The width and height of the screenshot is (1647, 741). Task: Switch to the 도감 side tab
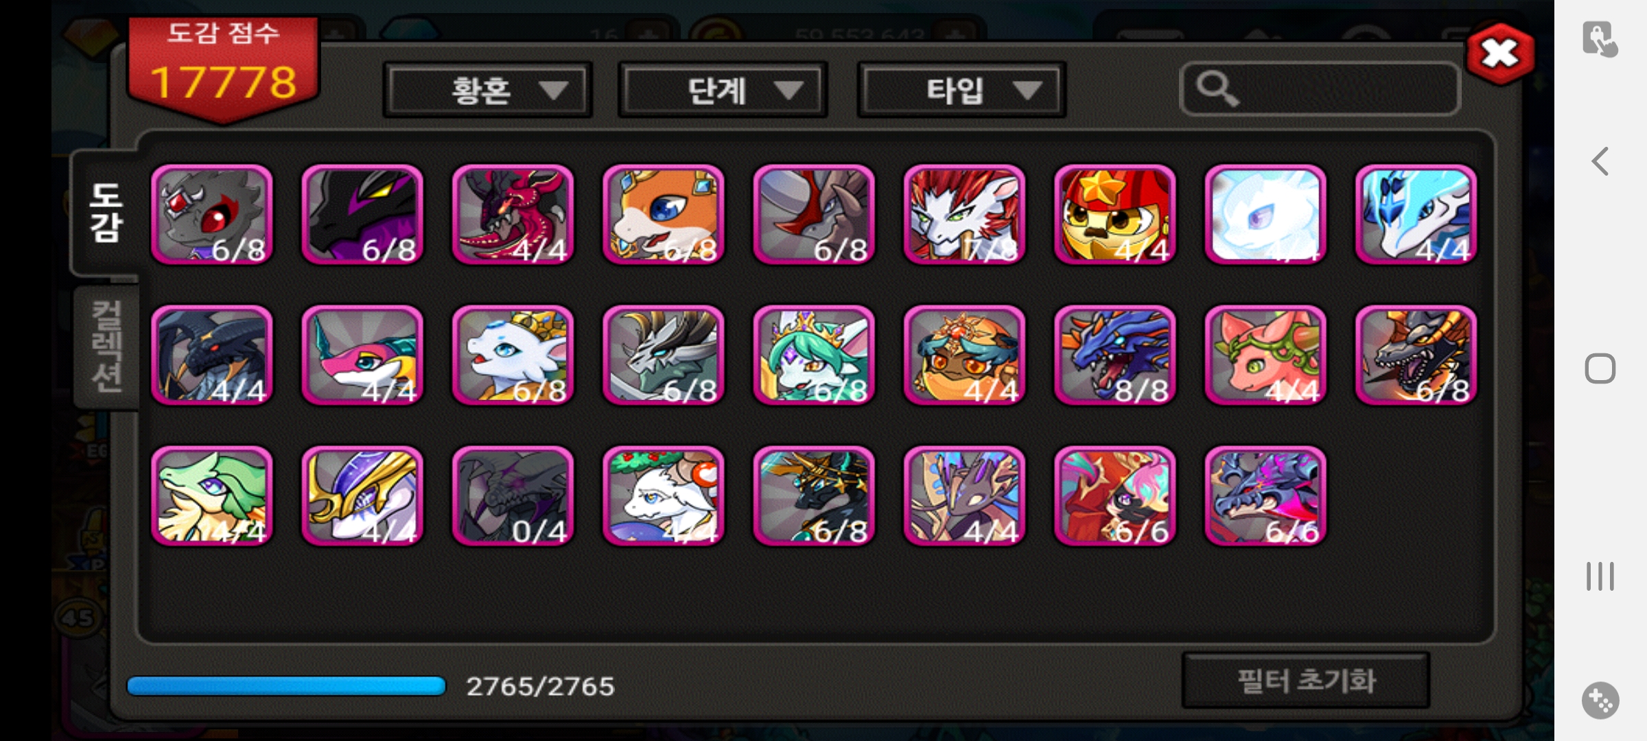point(106,213)
